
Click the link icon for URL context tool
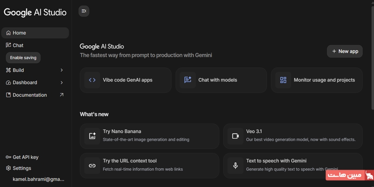click(92, 165)
